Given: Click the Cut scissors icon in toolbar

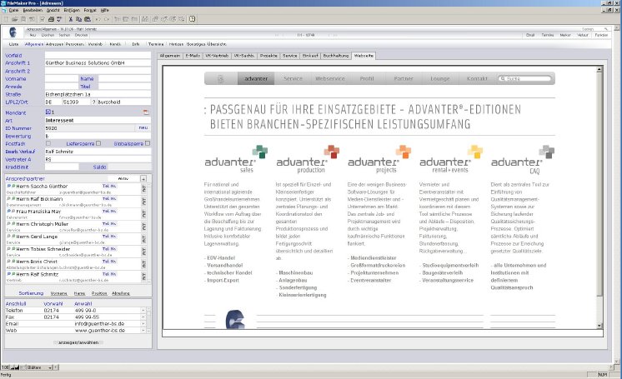Looking at the screenshot, I should click(x=71, y=19).
